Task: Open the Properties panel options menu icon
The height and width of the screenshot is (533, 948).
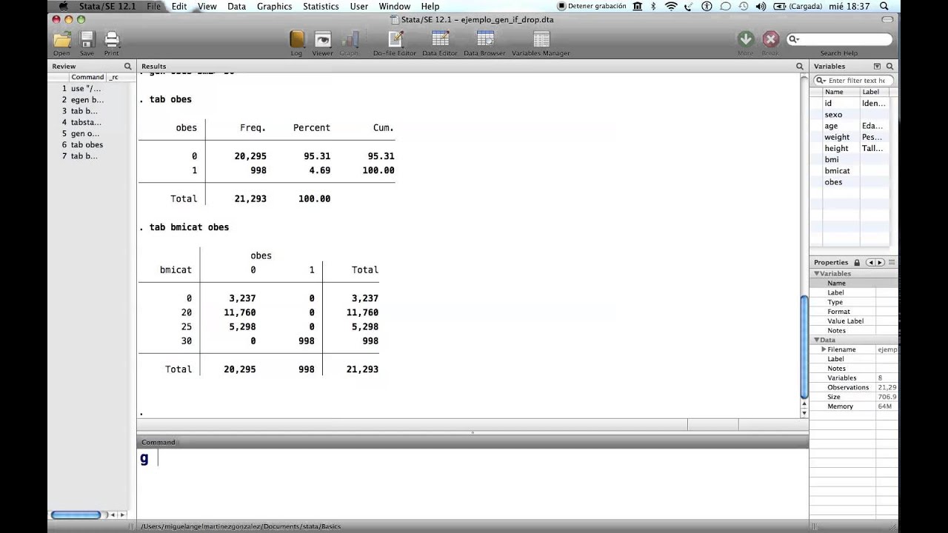Action: click(x=892, y=263)
